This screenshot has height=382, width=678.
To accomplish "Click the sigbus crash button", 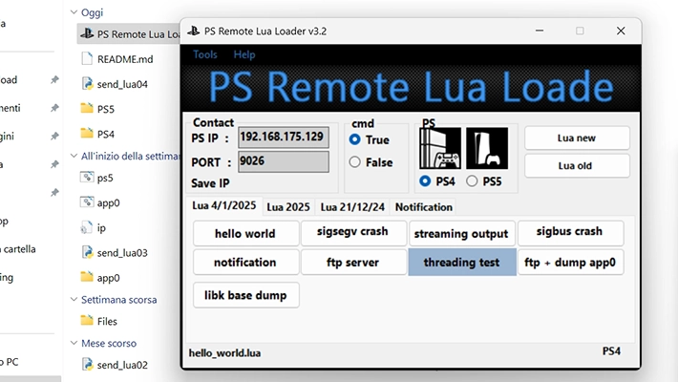I will click(x=570, y=232).
